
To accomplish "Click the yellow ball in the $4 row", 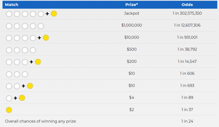I will [22, 98].
